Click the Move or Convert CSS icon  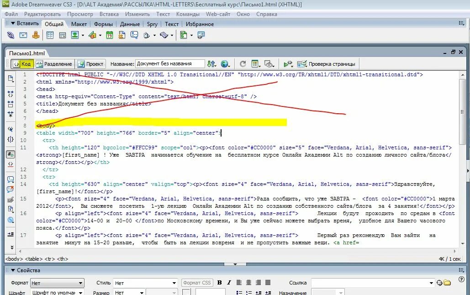point(11,220)
